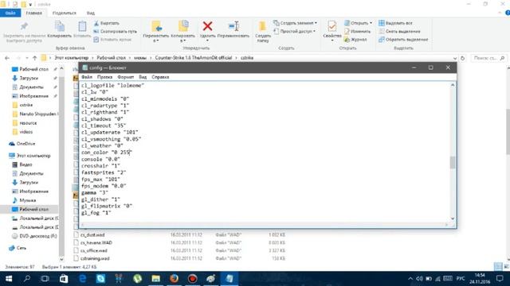The width and height of the screenshot is (510, 286).
Task: Click Select all in the ribbon
Action: click(x=395, y=23)
